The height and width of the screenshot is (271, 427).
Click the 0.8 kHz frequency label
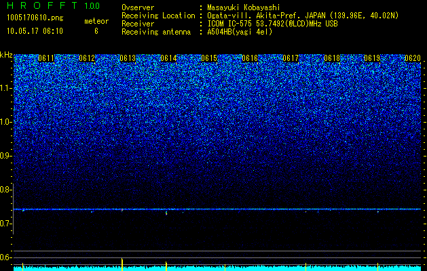pyautogui.click(x=5, y=190)
